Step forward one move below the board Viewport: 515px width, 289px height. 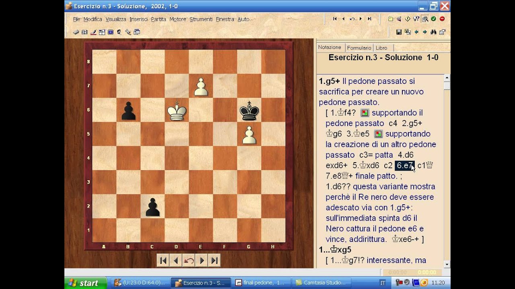click(202, 261)
